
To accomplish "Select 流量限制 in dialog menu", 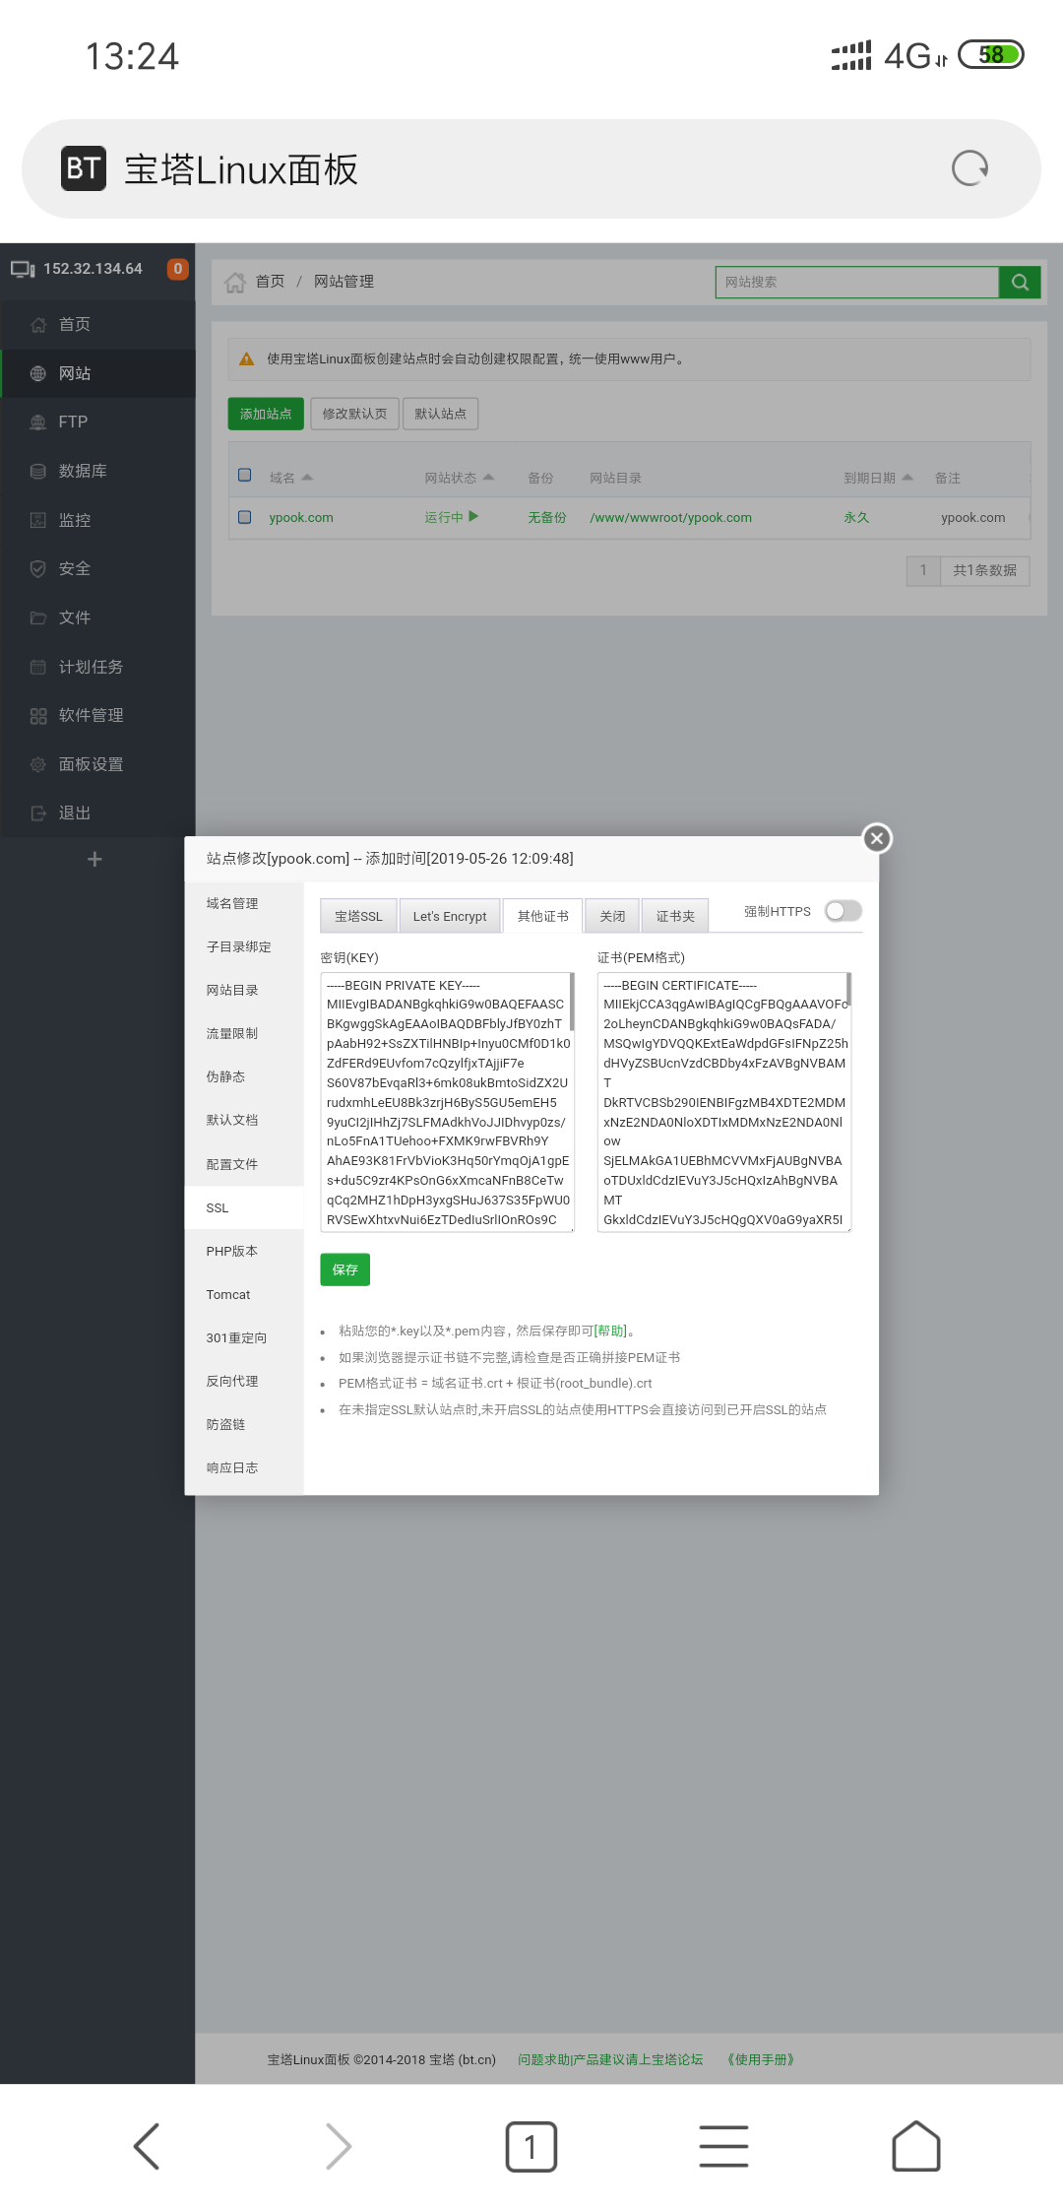I will click(x=244, y=1033).
